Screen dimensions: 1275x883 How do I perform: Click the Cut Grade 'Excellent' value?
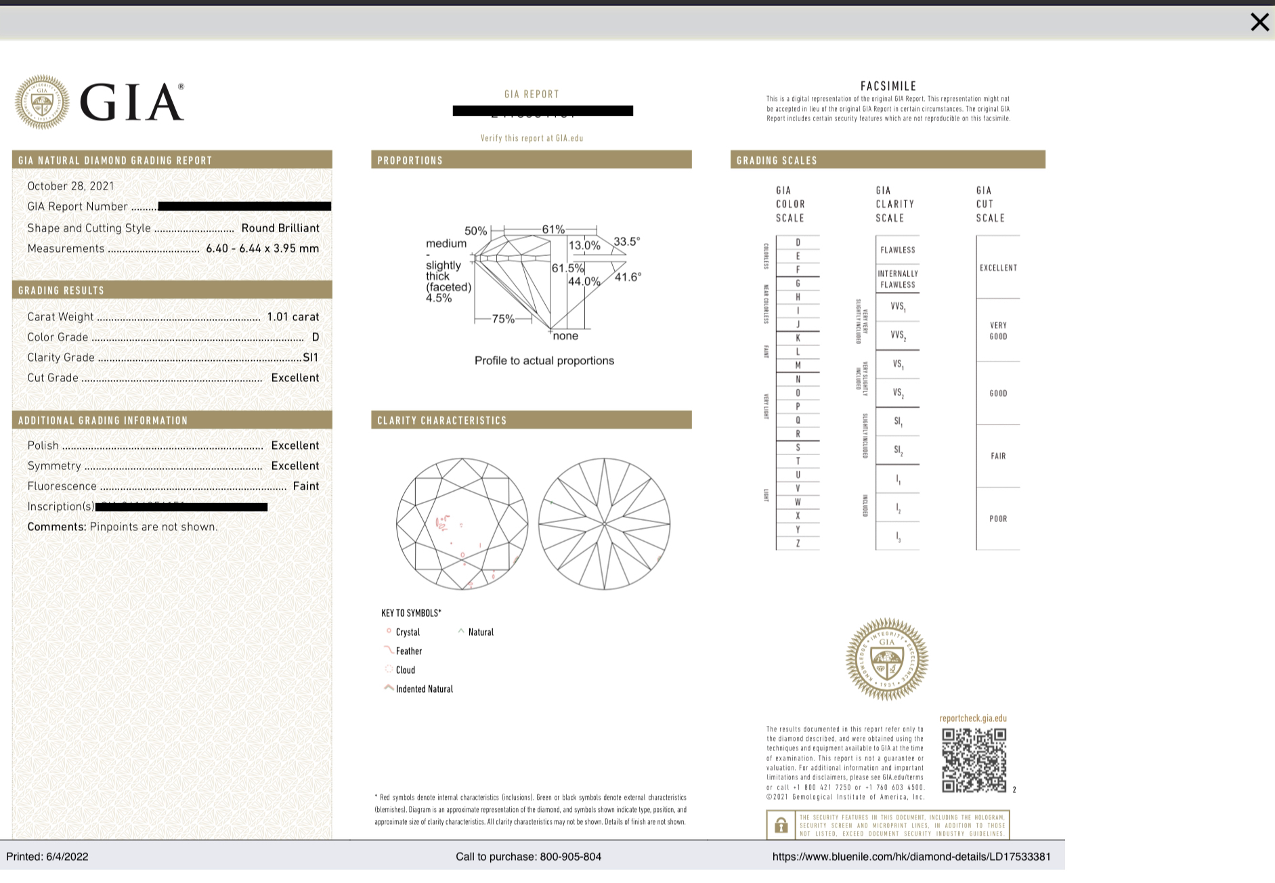click(x=295, y=378)
